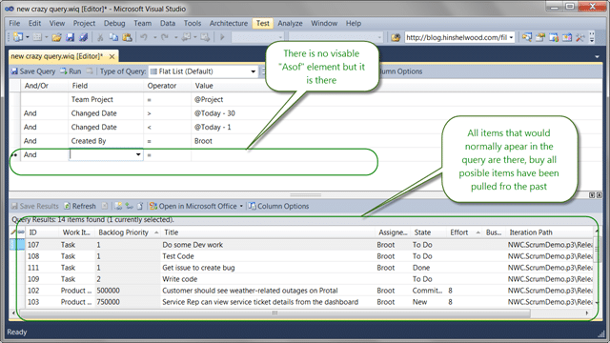Close the new crazy query.wiq tab
Screen dimensions: 610x343
[112, 56]
